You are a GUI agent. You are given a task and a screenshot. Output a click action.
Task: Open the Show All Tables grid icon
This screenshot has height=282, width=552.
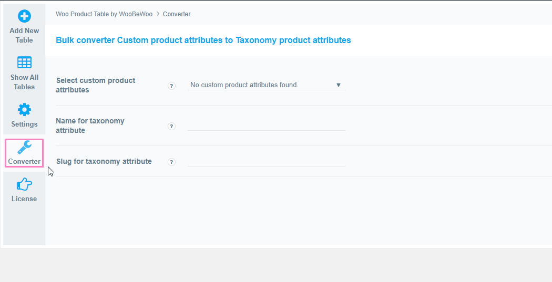(24, 62)
